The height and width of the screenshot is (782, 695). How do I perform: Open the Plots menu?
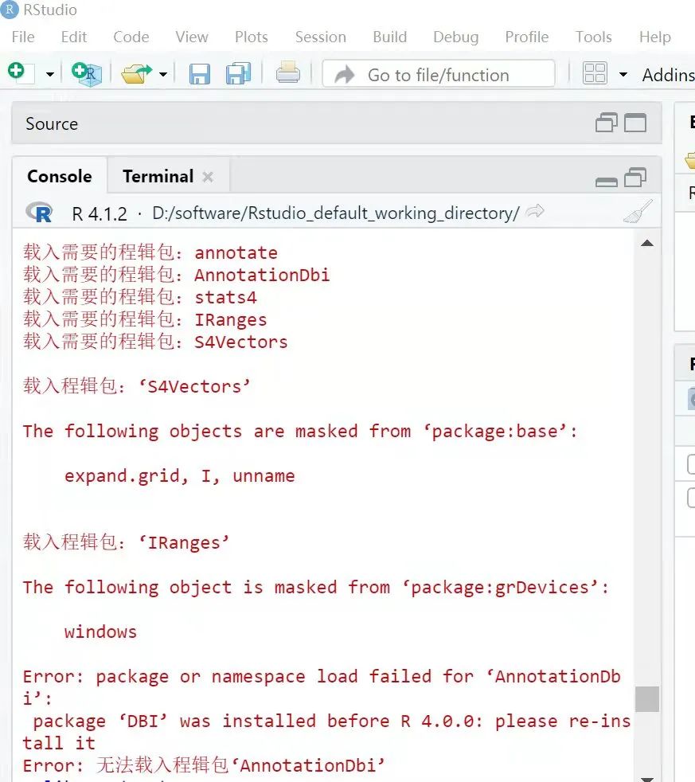tap(252, 37)
